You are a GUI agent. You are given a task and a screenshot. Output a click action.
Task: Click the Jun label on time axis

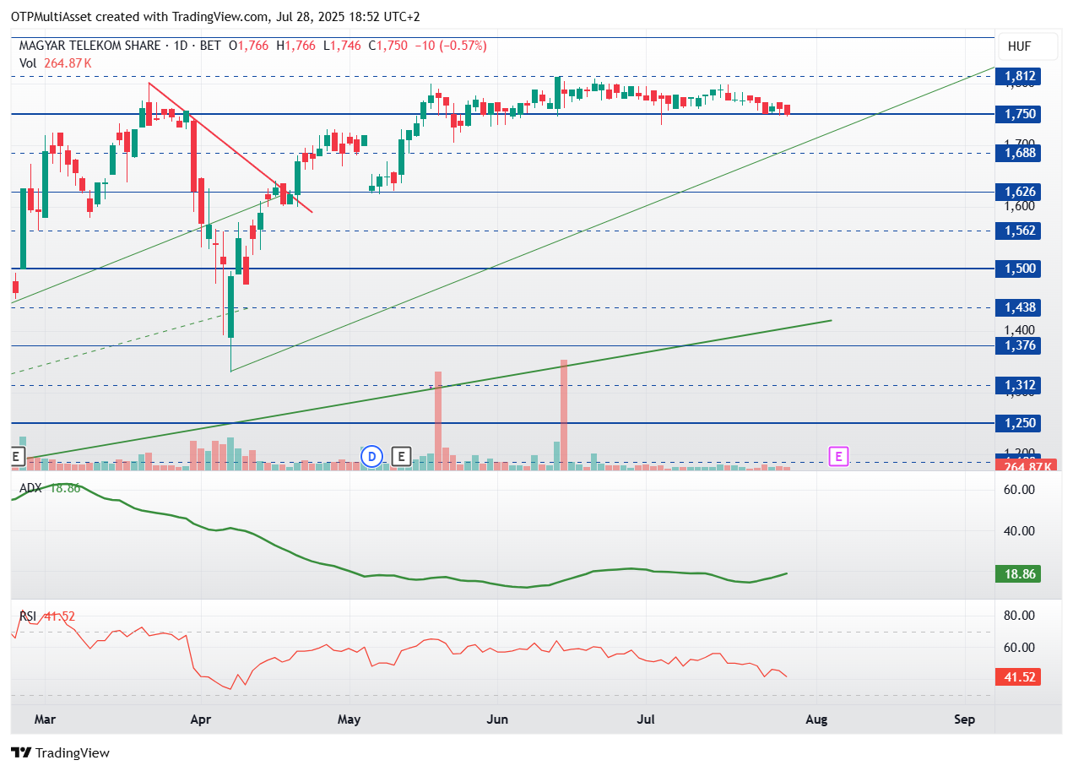coord(498,719)
